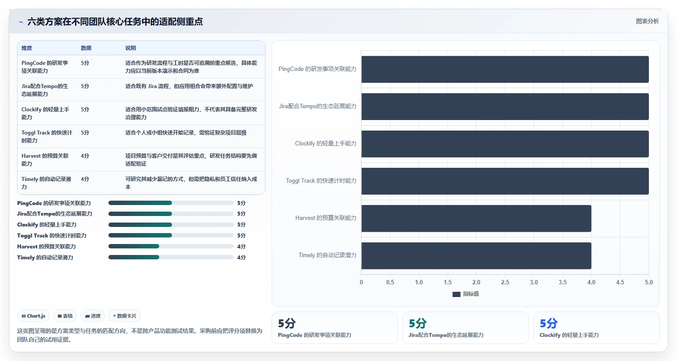Click the Harvest progress bar
Screen dimensions: 677x361
[171, 246]
